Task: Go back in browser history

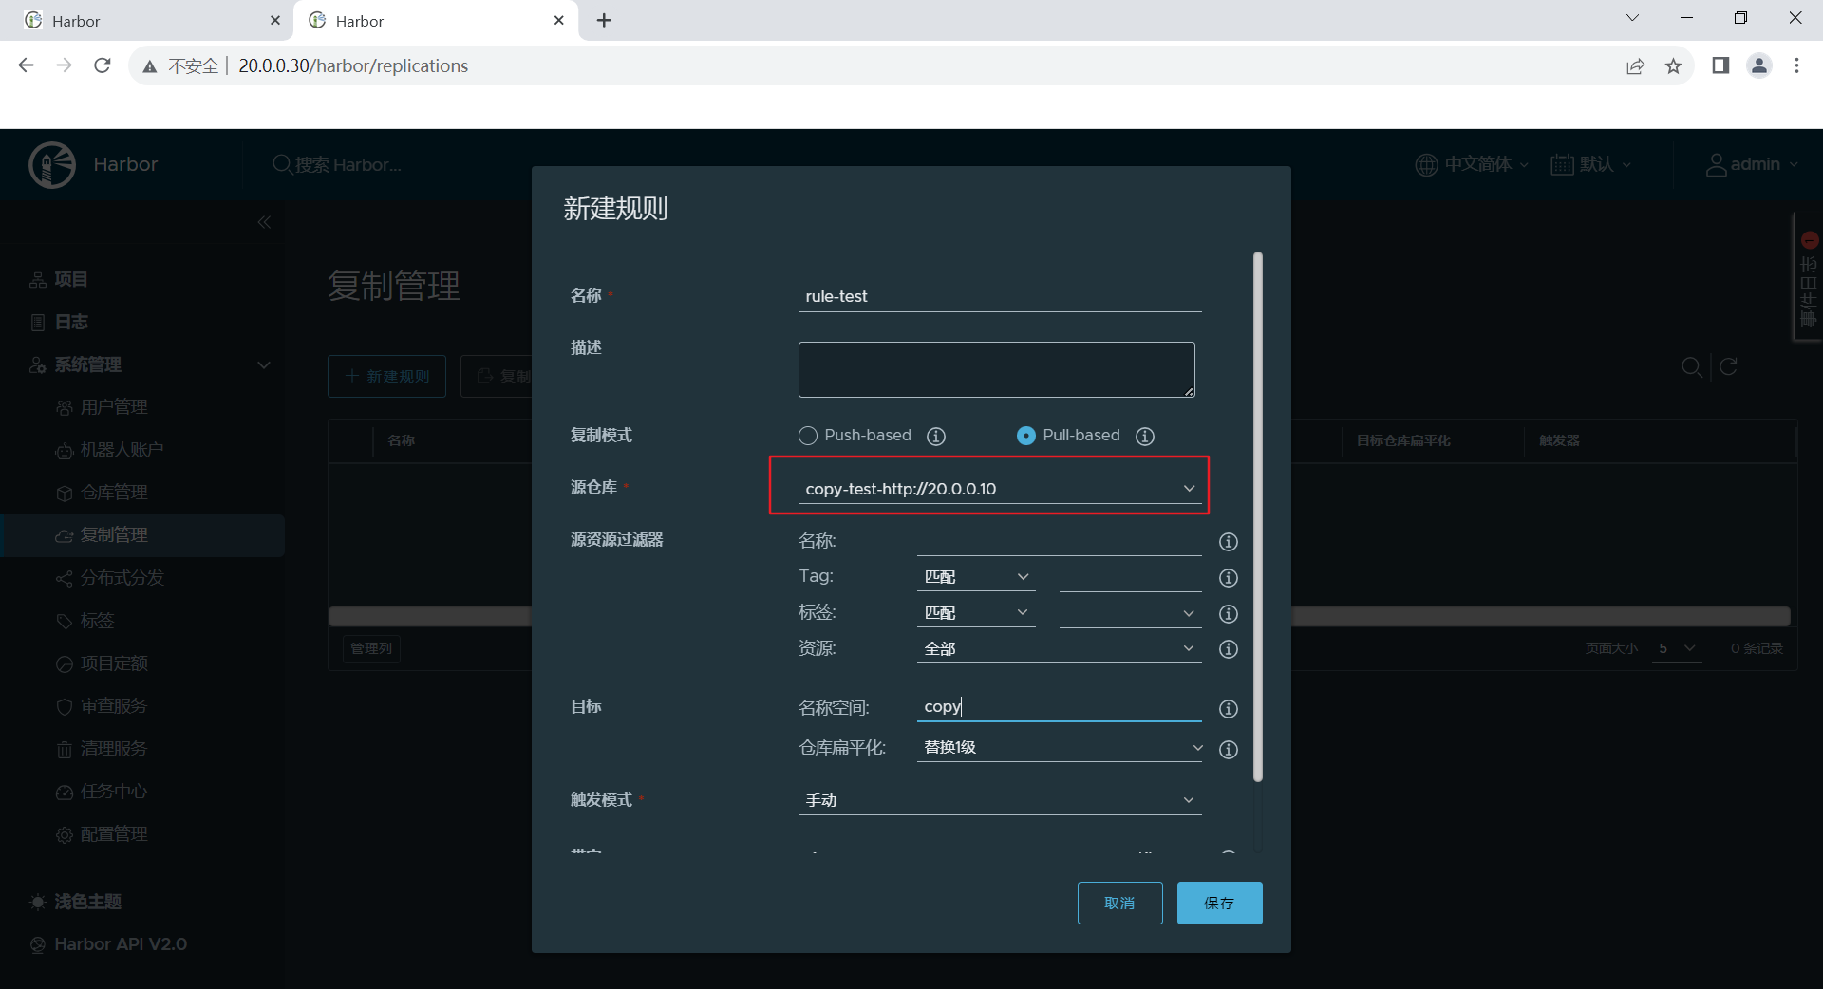Action: pyautogui.click(x=27, y=65)
